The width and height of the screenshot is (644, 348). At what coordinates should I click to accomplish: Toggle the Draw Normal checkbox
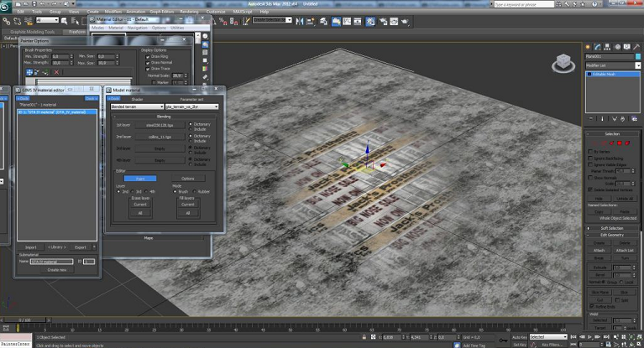[x=148, y=63]
